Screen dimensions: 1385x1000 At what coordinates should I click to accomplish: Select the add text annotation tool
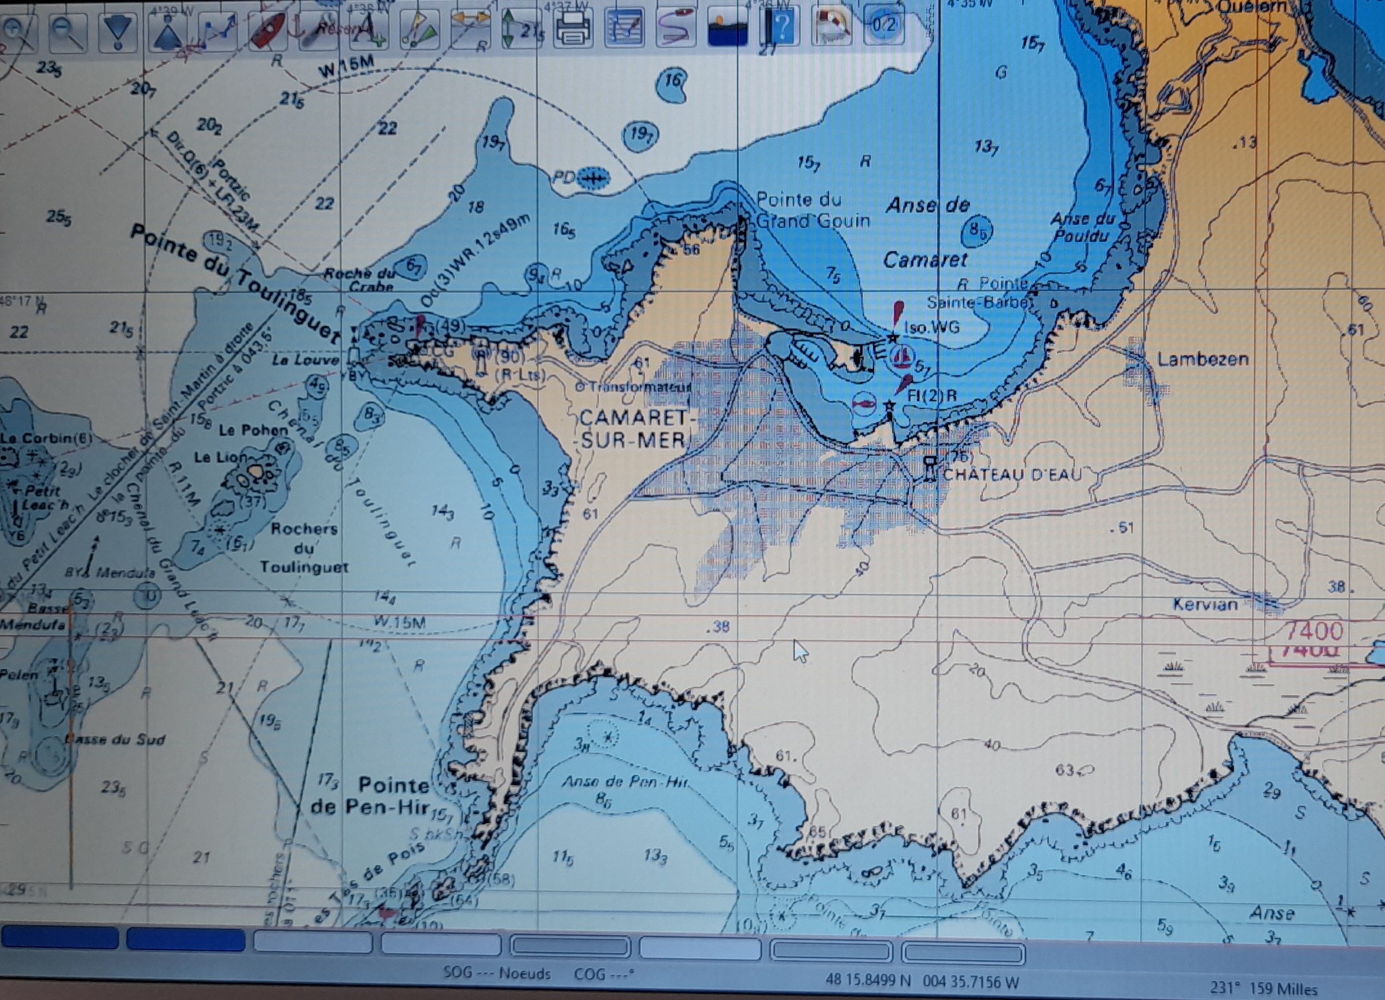[370, 31]
